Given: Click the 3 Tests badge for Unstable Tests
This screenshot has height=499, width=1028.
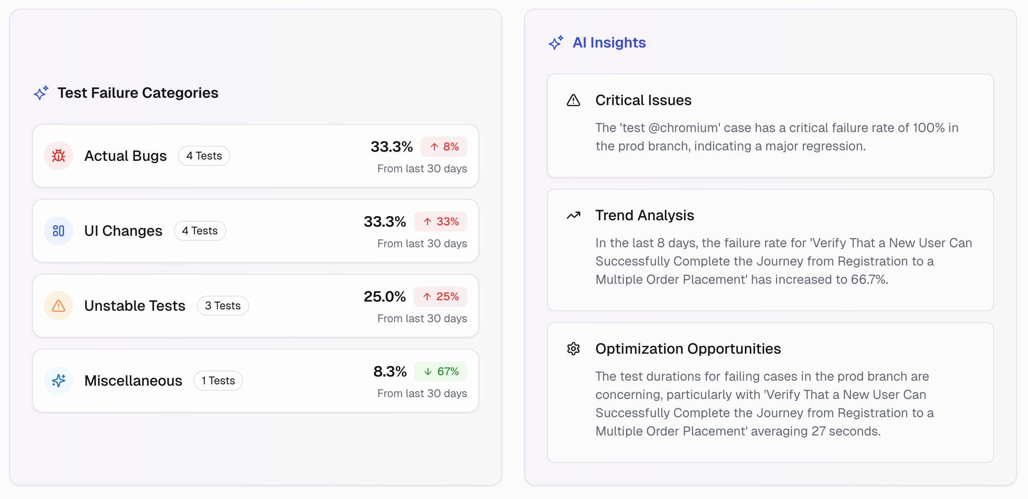Looking at the screenshot, I should click(x=223, y=305).
